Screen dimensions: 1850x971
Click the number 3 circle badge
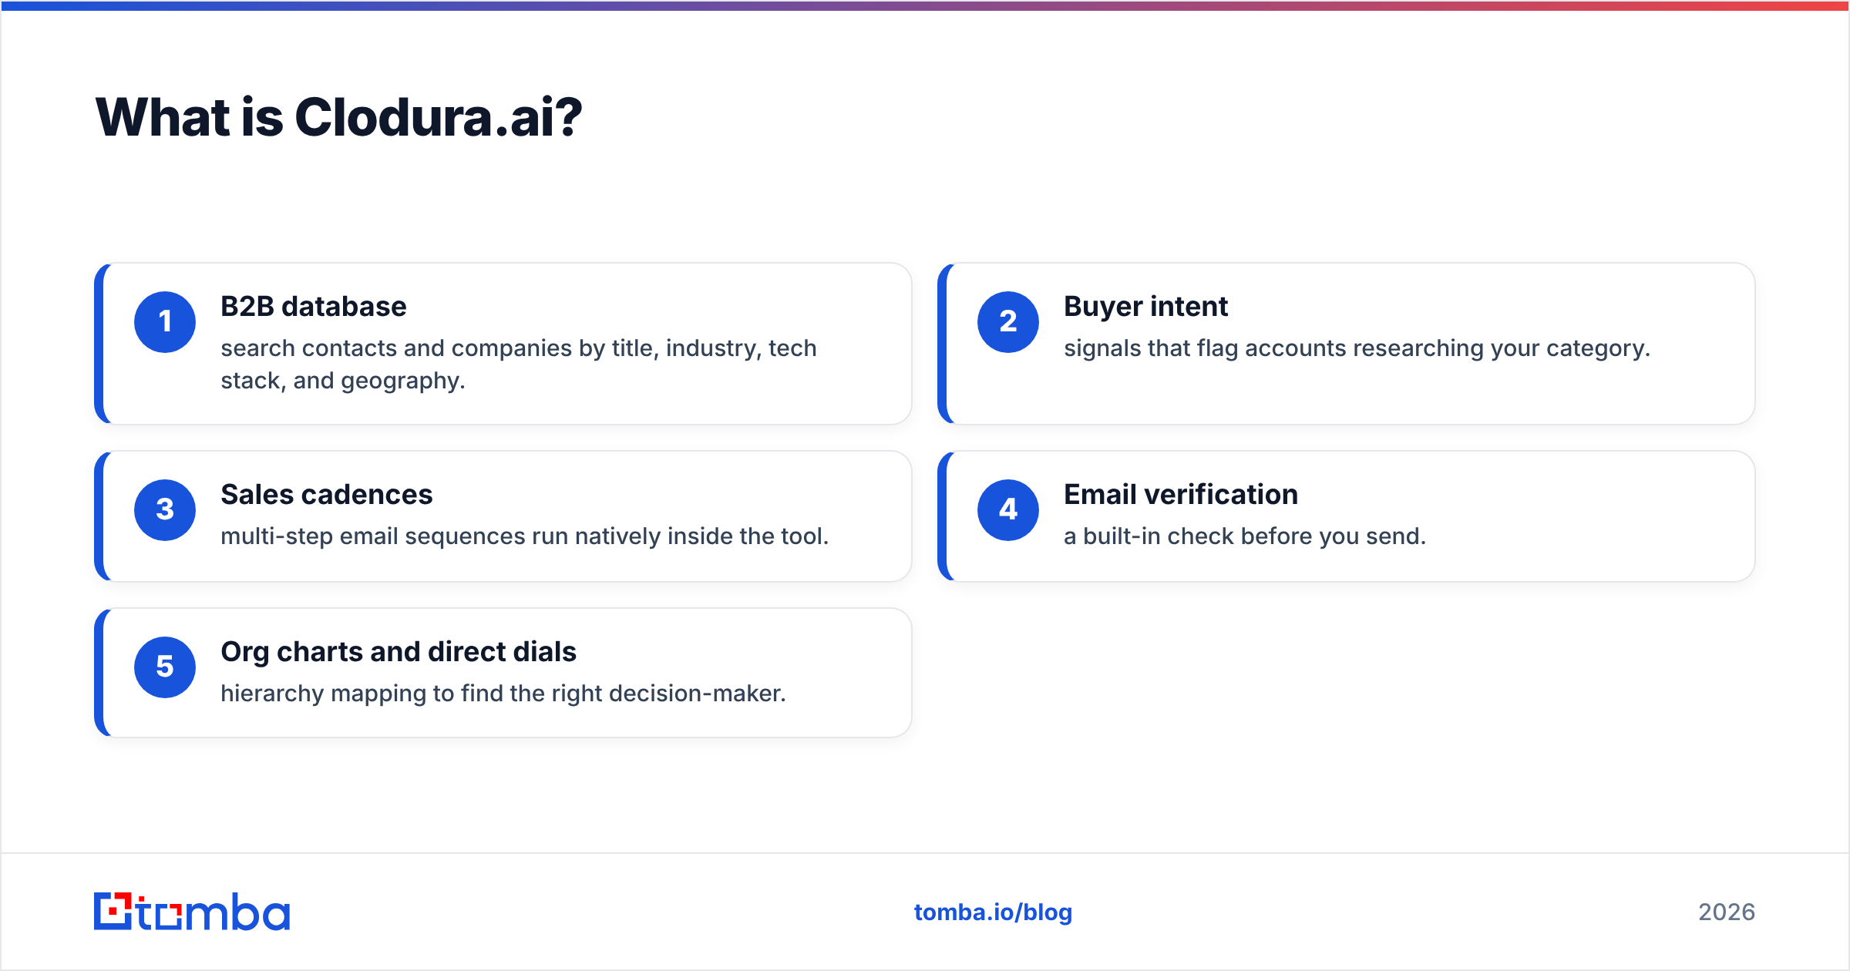(x=165, y=510)
